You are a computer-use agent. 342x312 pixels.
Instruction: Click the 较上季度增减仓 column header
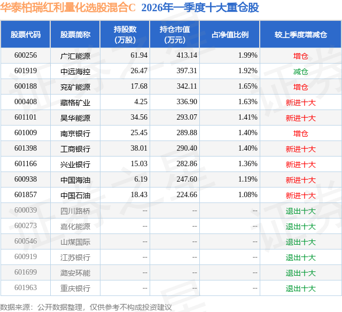(300, 34)
